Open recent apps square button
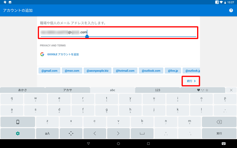 tap(149, 144)
